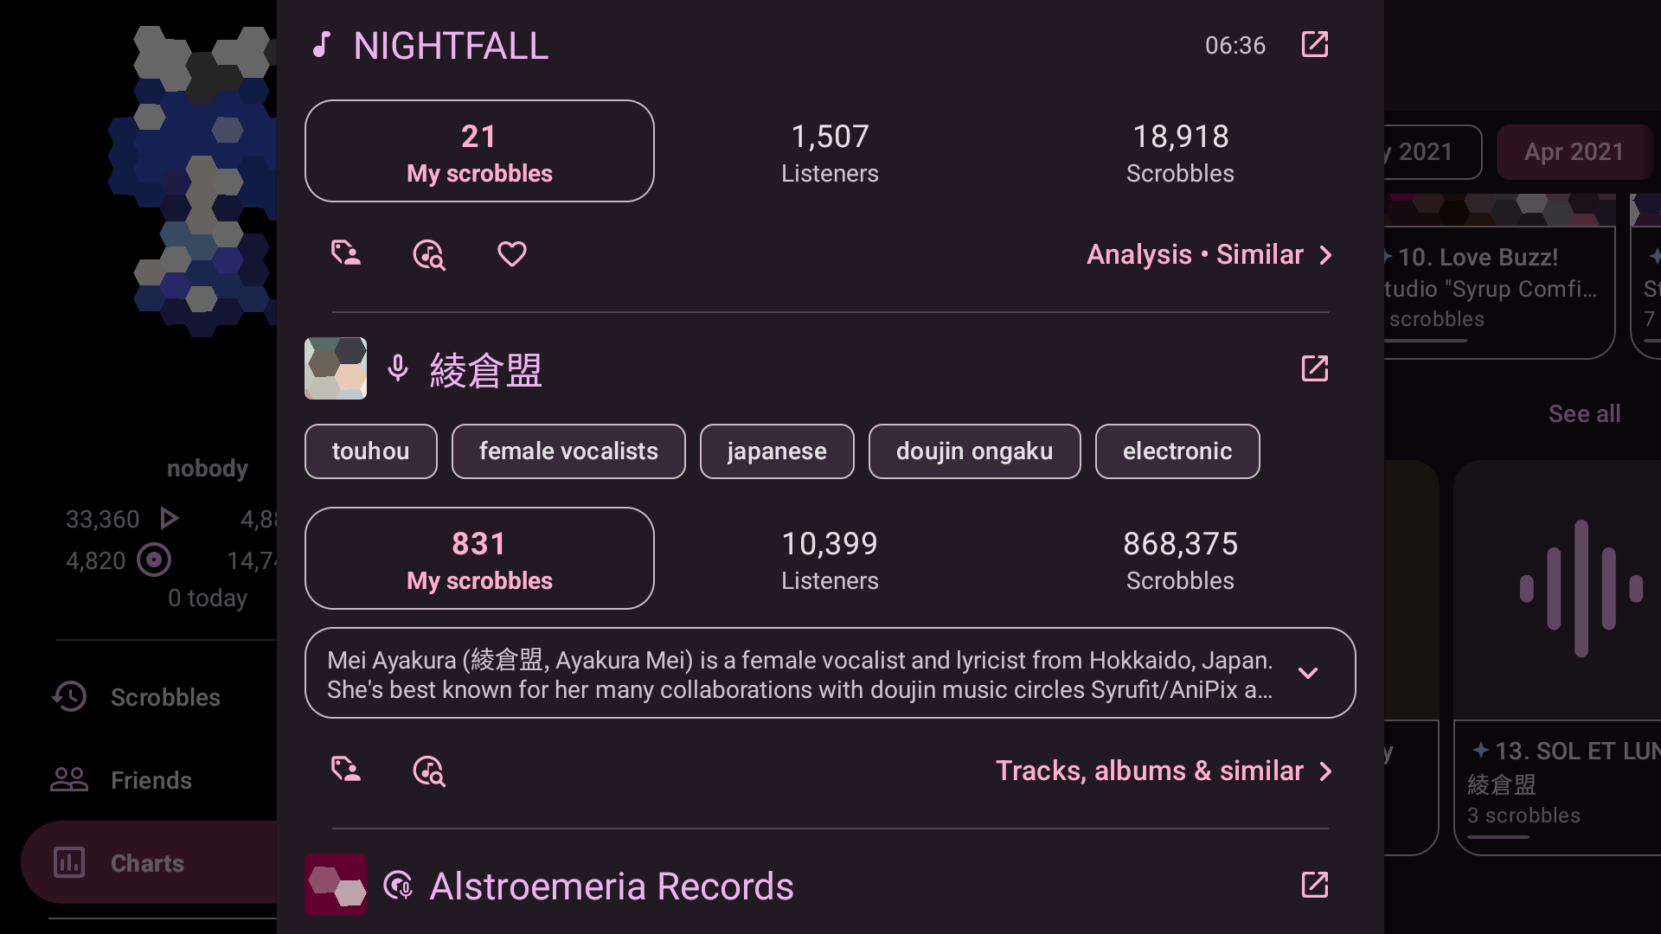
Task: Select the Apr 2021 period tab
Action: point(1574,152)
